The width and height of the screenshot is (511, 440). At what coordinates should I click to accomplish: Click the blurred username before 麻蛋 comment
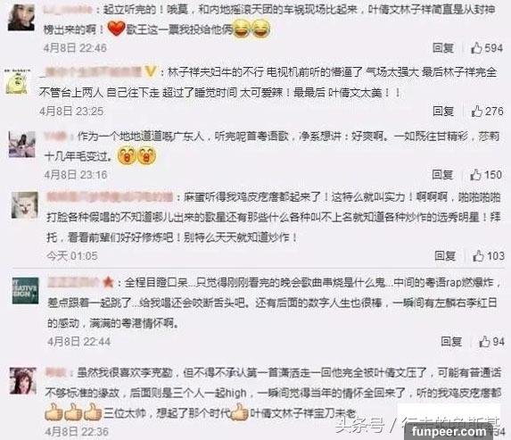point(110,197)
